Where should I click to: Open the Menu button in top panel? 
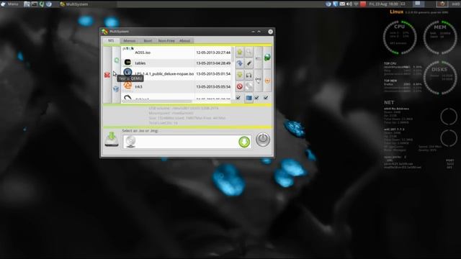(9, 4)
